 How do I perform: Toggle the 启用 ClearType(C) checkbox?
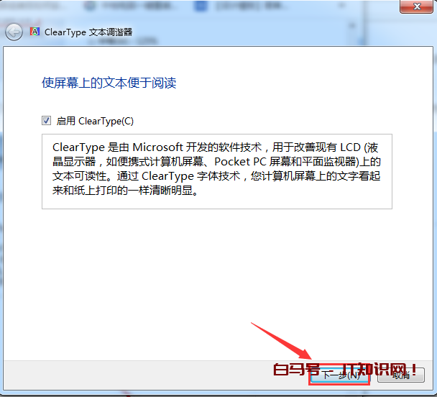click(x=46, y=121)
